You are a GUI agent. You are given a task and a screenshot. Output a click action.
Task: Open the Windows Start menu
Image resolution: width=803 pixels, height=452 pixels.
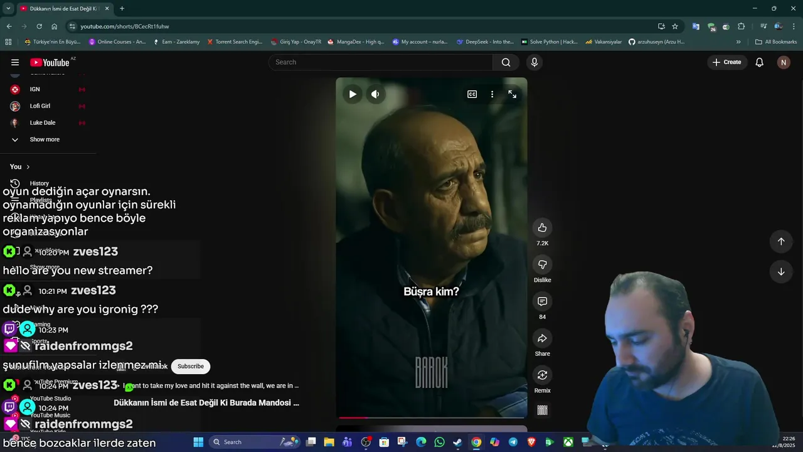pyautogui.click(x=198, y=442)
